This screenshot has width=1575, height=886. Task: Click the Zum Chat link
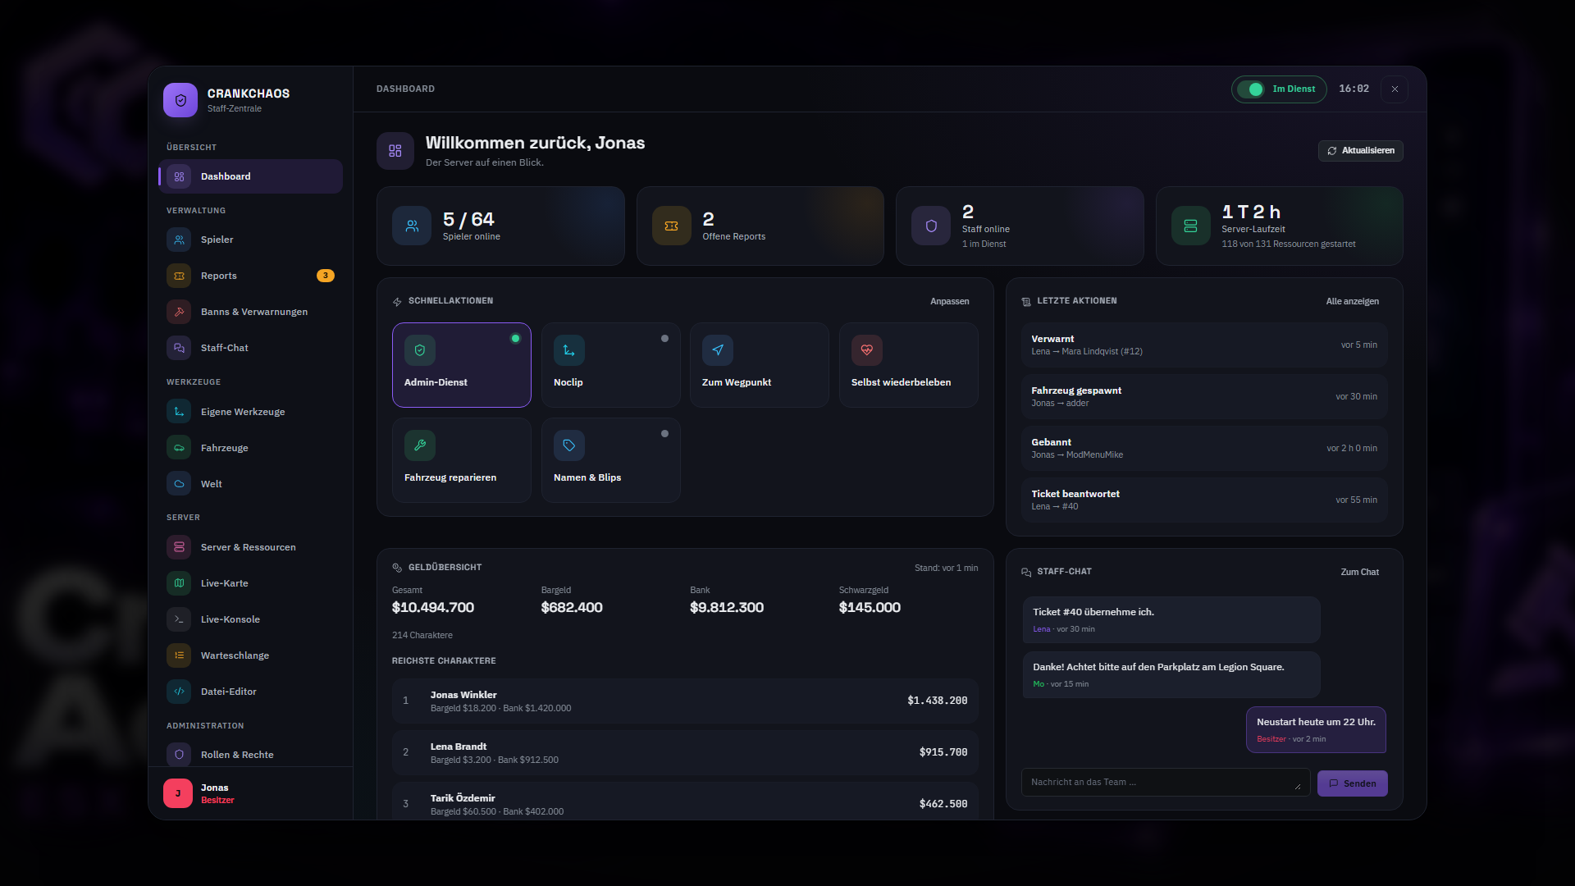click(x=1360, y=572)
